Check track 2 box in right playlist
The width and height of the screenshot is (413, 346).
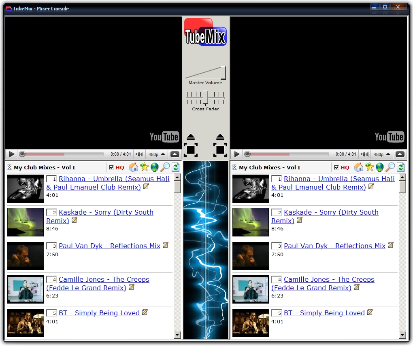277,213
